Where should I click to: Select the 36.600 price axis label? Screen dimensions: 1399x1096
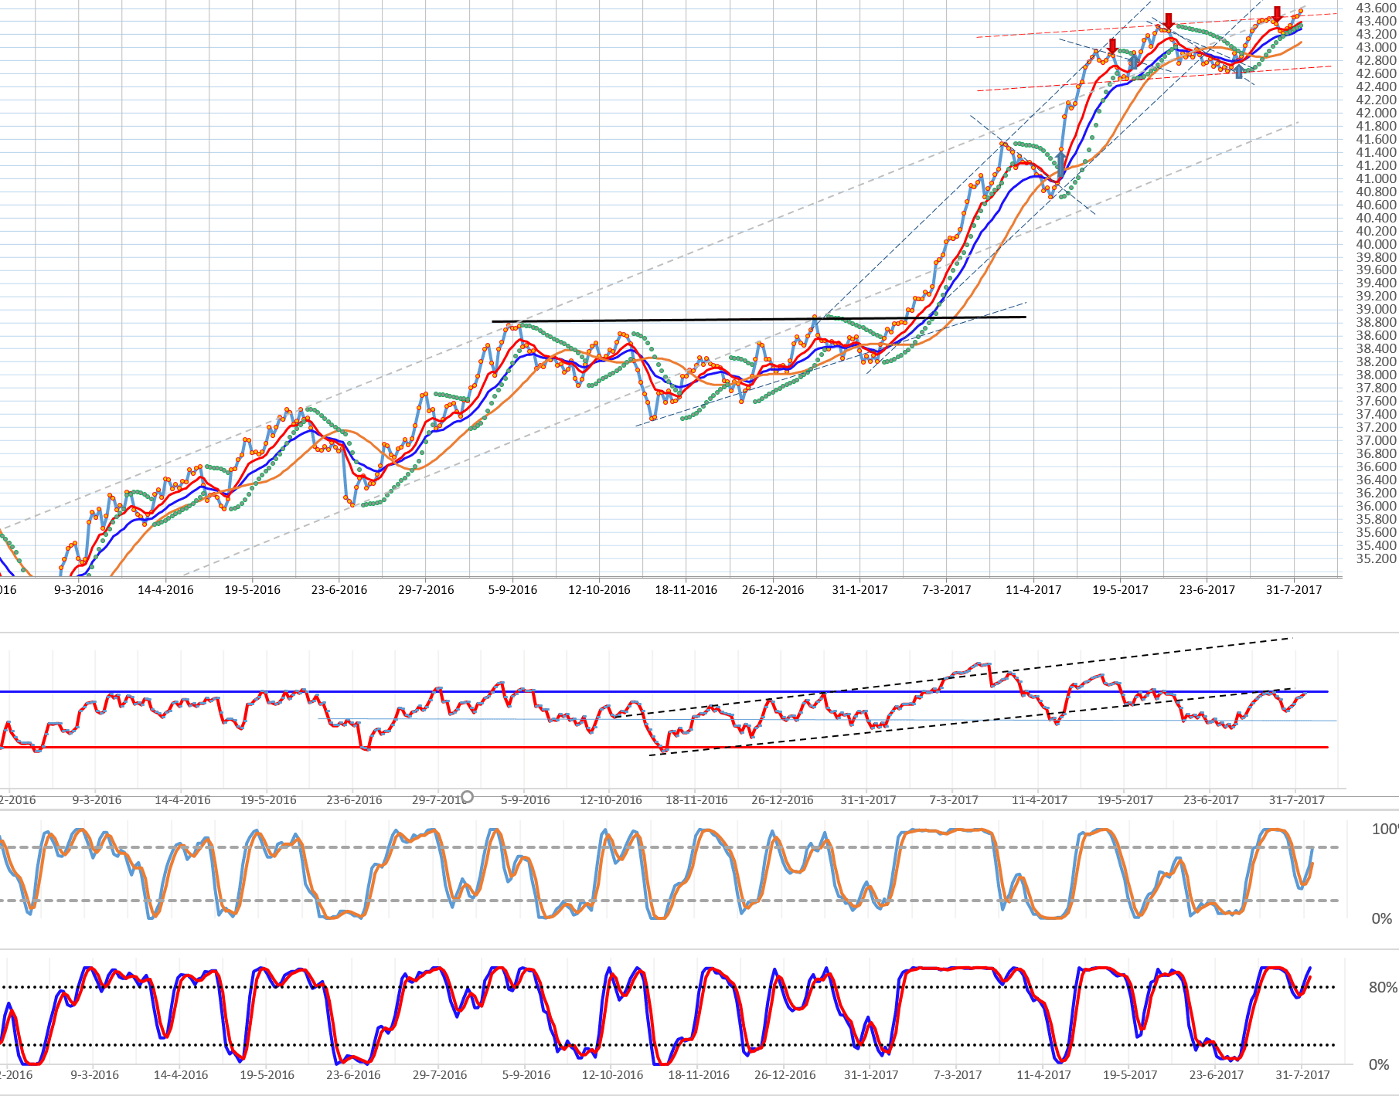point(1376,467)
